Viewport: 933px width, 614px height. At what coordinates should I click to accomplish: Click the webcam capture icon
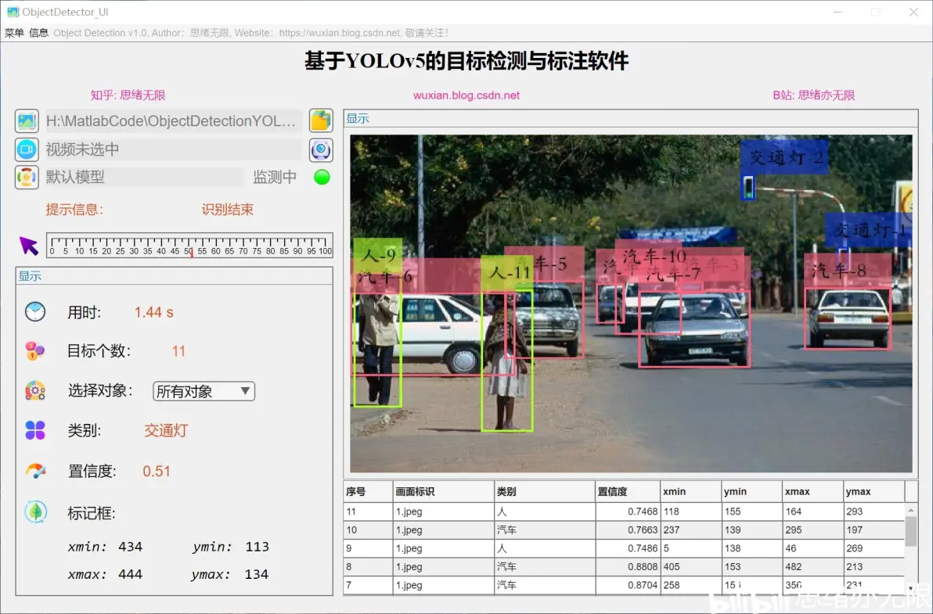coord(321,150)
